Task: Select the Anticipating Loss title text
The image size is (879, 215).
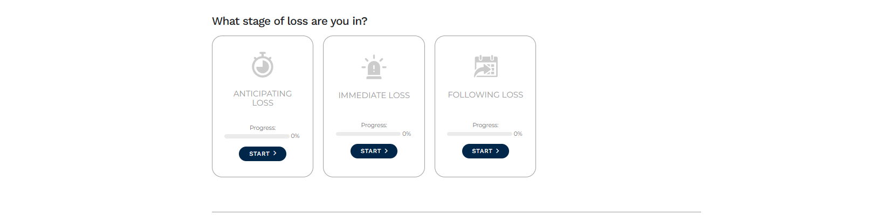Action: [263, 98]
